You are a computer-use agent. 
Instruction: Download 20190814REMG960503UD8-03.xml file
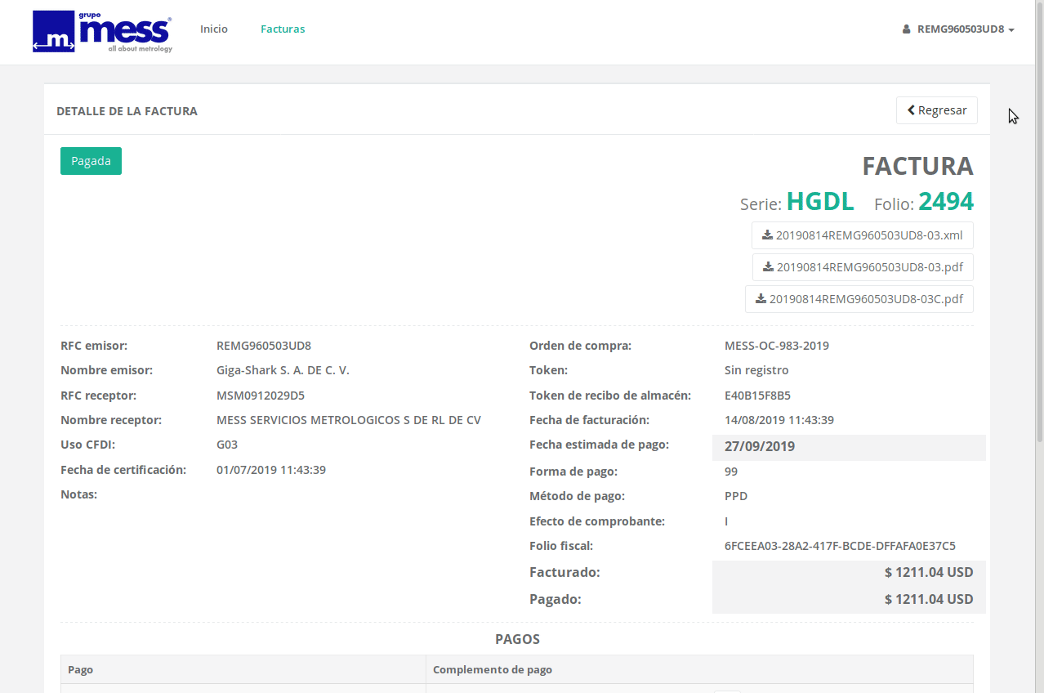click(x=862, y=235)
